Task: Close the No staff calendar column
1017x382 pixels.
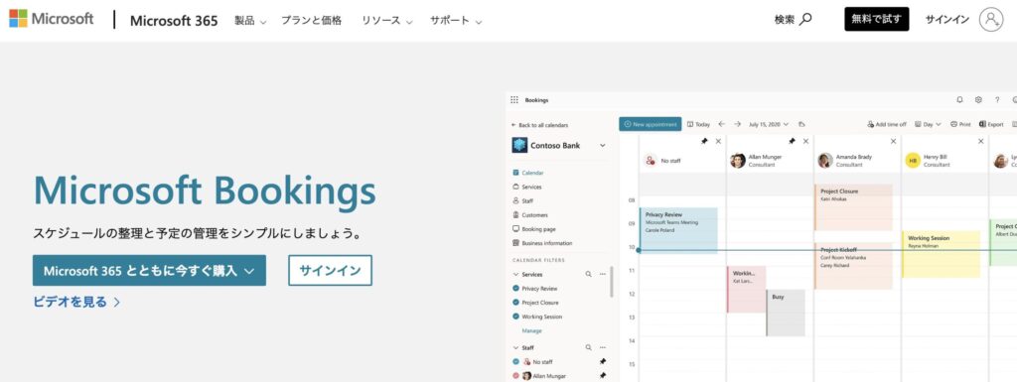Action: coord(718,141)
